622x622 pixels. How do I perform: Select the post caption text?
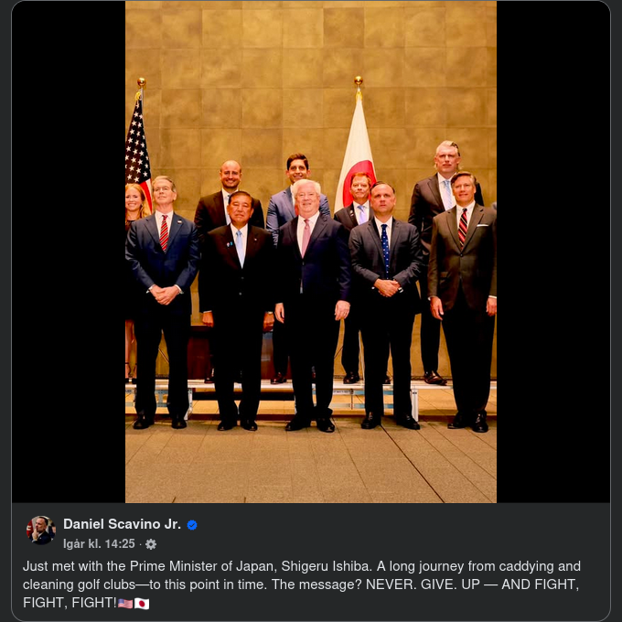(x=302, y=584)
